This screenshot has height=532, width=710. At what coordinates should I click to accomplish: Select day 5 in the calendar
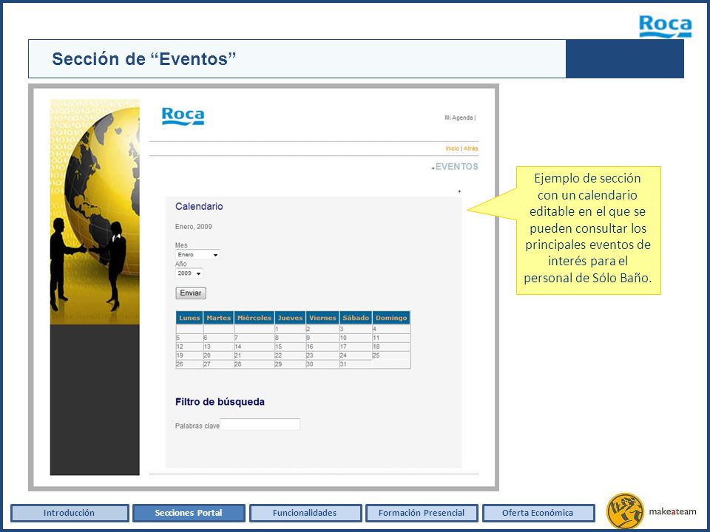tap(189, 338)
